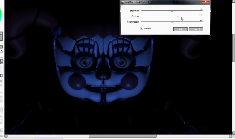The image size is (235, 139).
Task: Click the upper left panel scroll up arrow
Action: 1,33
